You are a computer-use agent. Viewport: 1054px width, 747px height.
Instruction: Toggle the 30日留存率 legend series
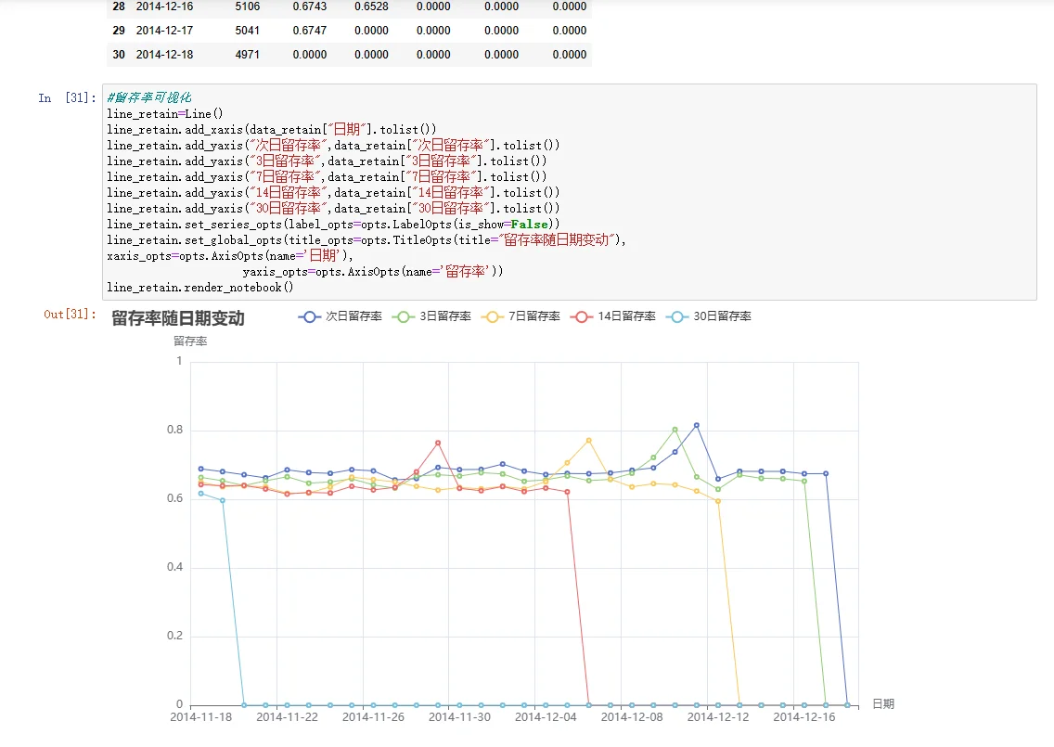pyautogui.click(x=709, y=316)
